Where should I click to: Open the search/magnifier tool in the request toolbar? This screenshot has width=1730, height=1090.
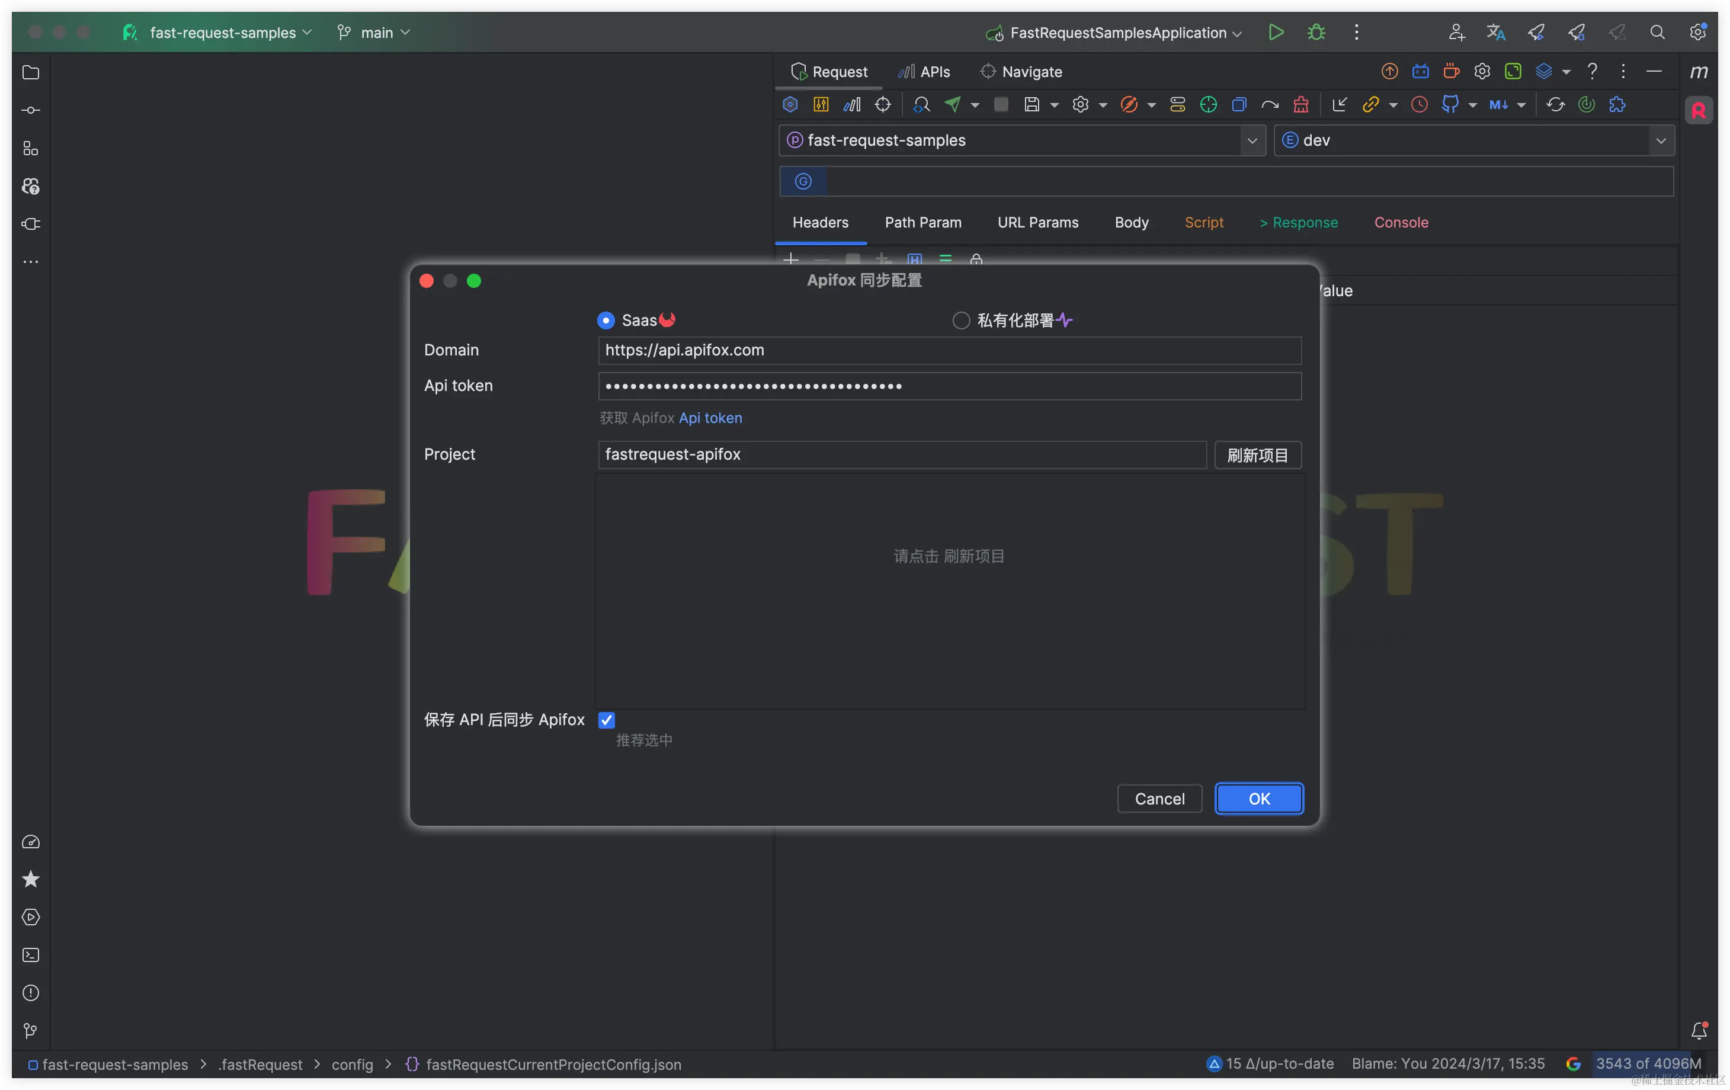[922, 104]
